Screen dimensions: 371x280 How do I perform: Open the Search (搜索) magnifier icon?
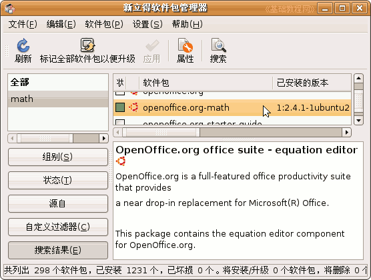[x=218, y=45]
